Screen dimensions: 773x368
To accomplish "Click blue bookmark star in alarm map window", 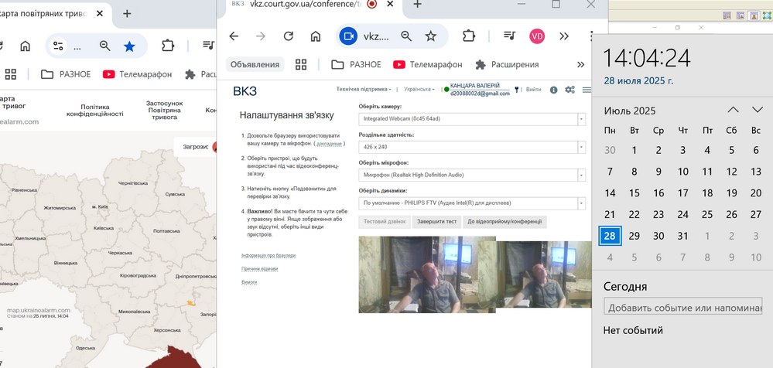I will (x=129, y=46).
